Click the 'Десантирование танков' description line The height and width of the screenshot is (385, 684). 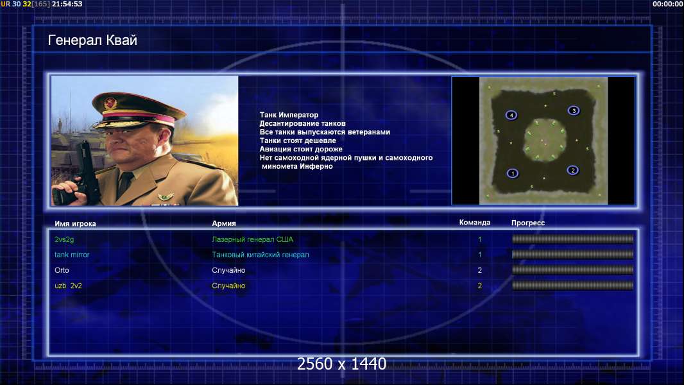tap(302, 123)
